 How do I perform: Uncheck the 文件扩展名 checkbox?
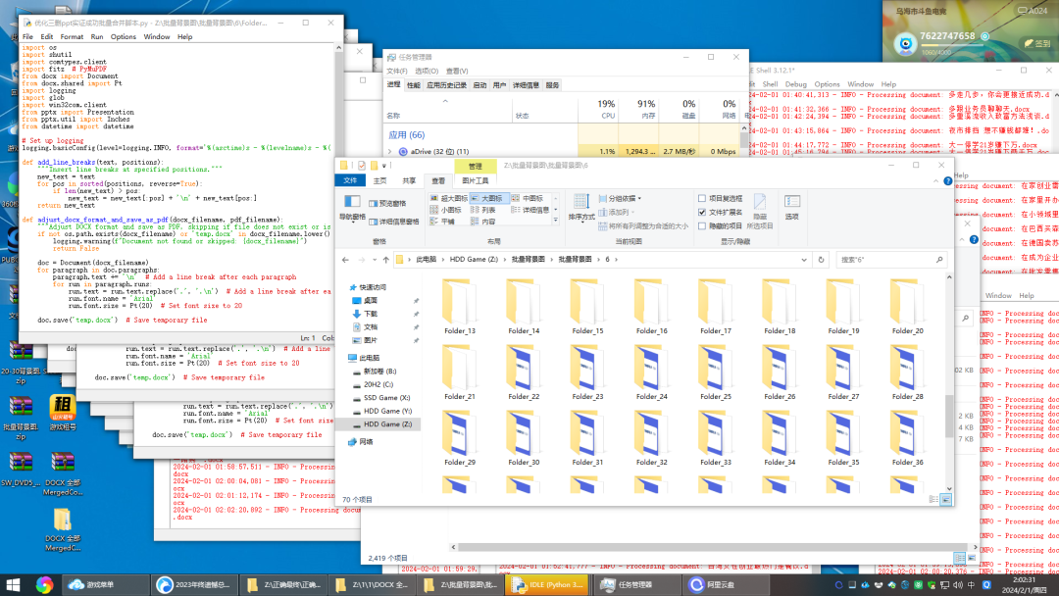point(702,212)
